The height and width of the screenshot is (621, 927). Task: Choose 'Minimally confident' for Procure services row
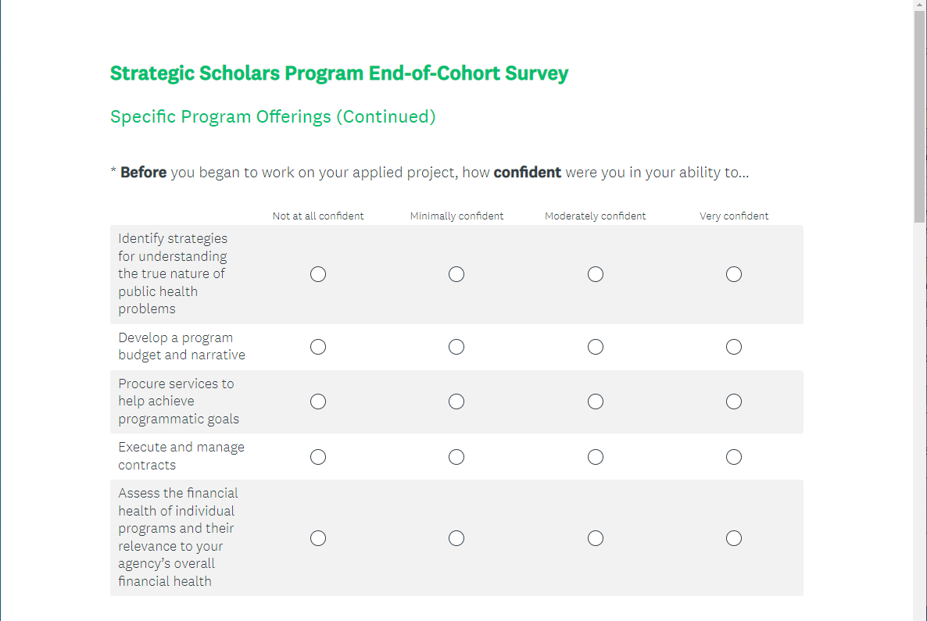[x=456, y=402]
